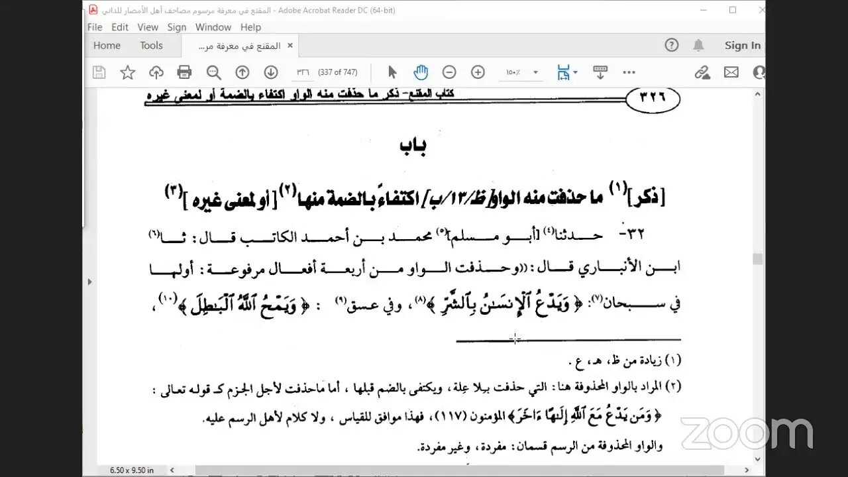
Task: Minimize the Acrobat Reader window
Action: tap(703, 10)
